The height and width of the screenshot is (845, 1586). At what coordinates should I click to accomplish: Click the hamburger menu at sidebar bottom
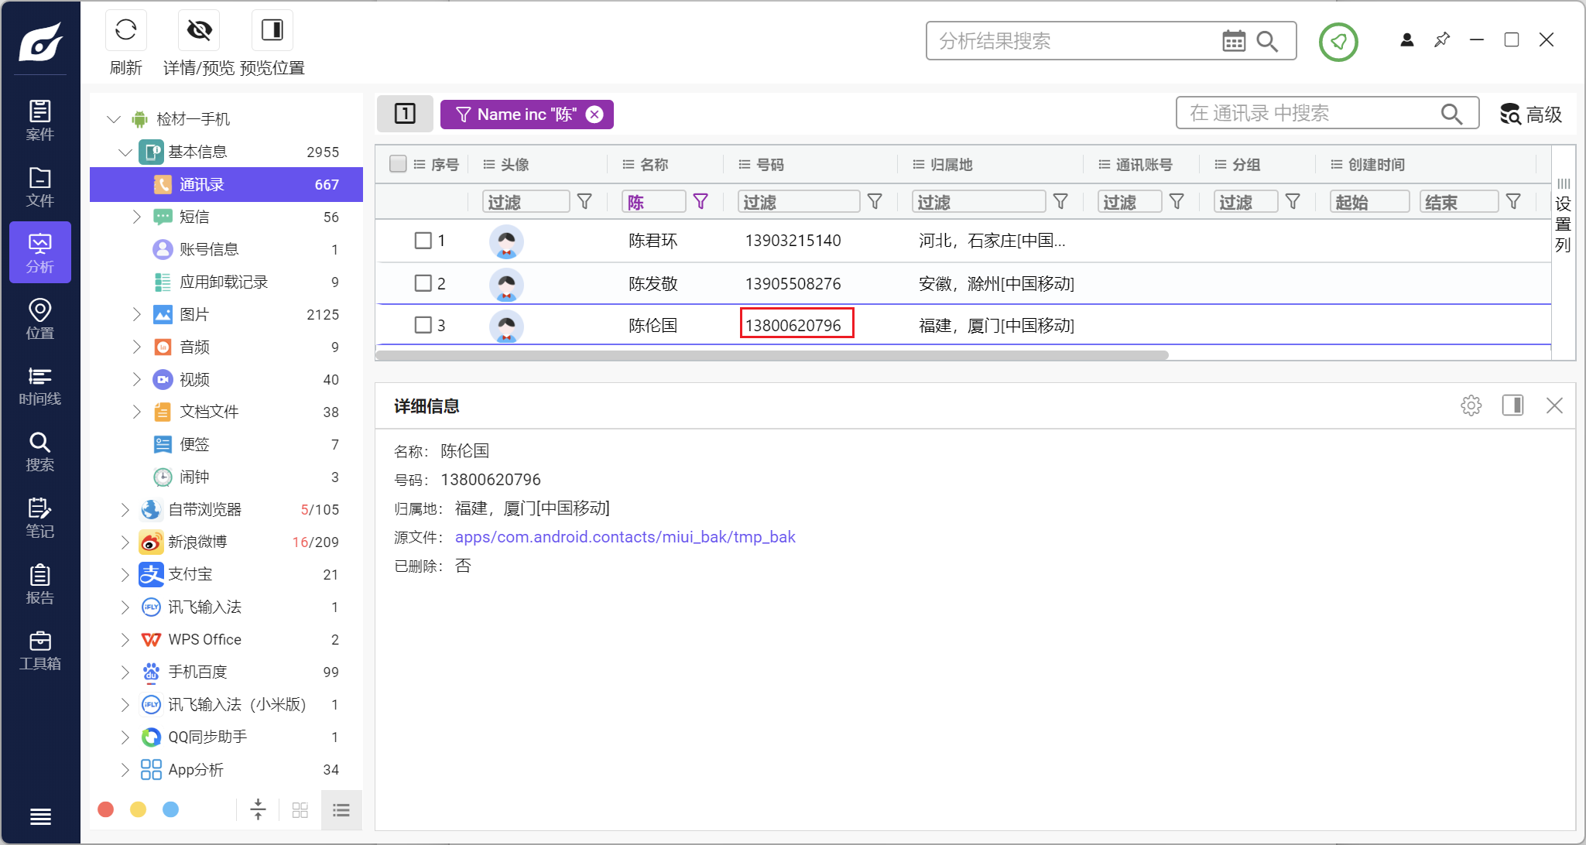40,816
